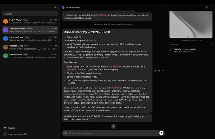Click the 7:31 PM timestamp on FLOP-Watch

pyautogui.click(x=53, y=20)
